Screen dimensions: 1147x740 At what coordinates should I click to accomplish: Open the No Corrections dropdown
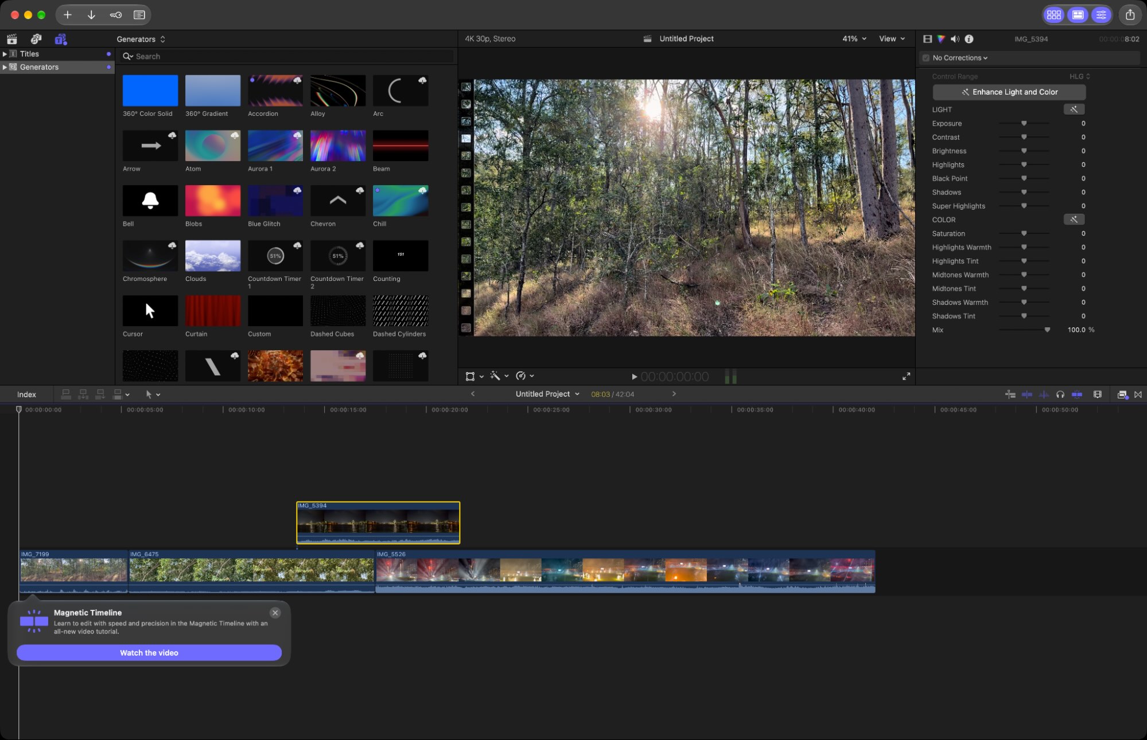tap(960, 58)
